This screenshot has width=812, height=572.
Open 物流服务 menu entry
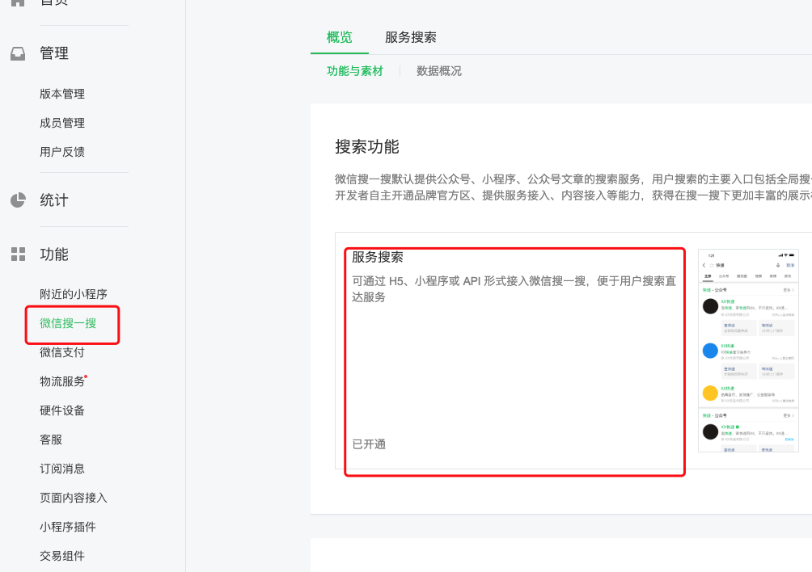pos(62,381)
